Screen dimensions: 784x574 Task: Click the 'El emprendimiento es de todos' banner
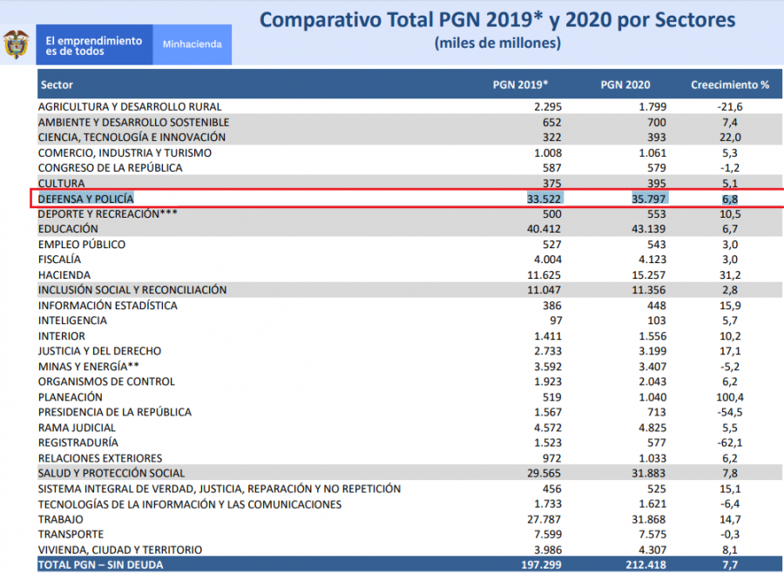[94, 45]
